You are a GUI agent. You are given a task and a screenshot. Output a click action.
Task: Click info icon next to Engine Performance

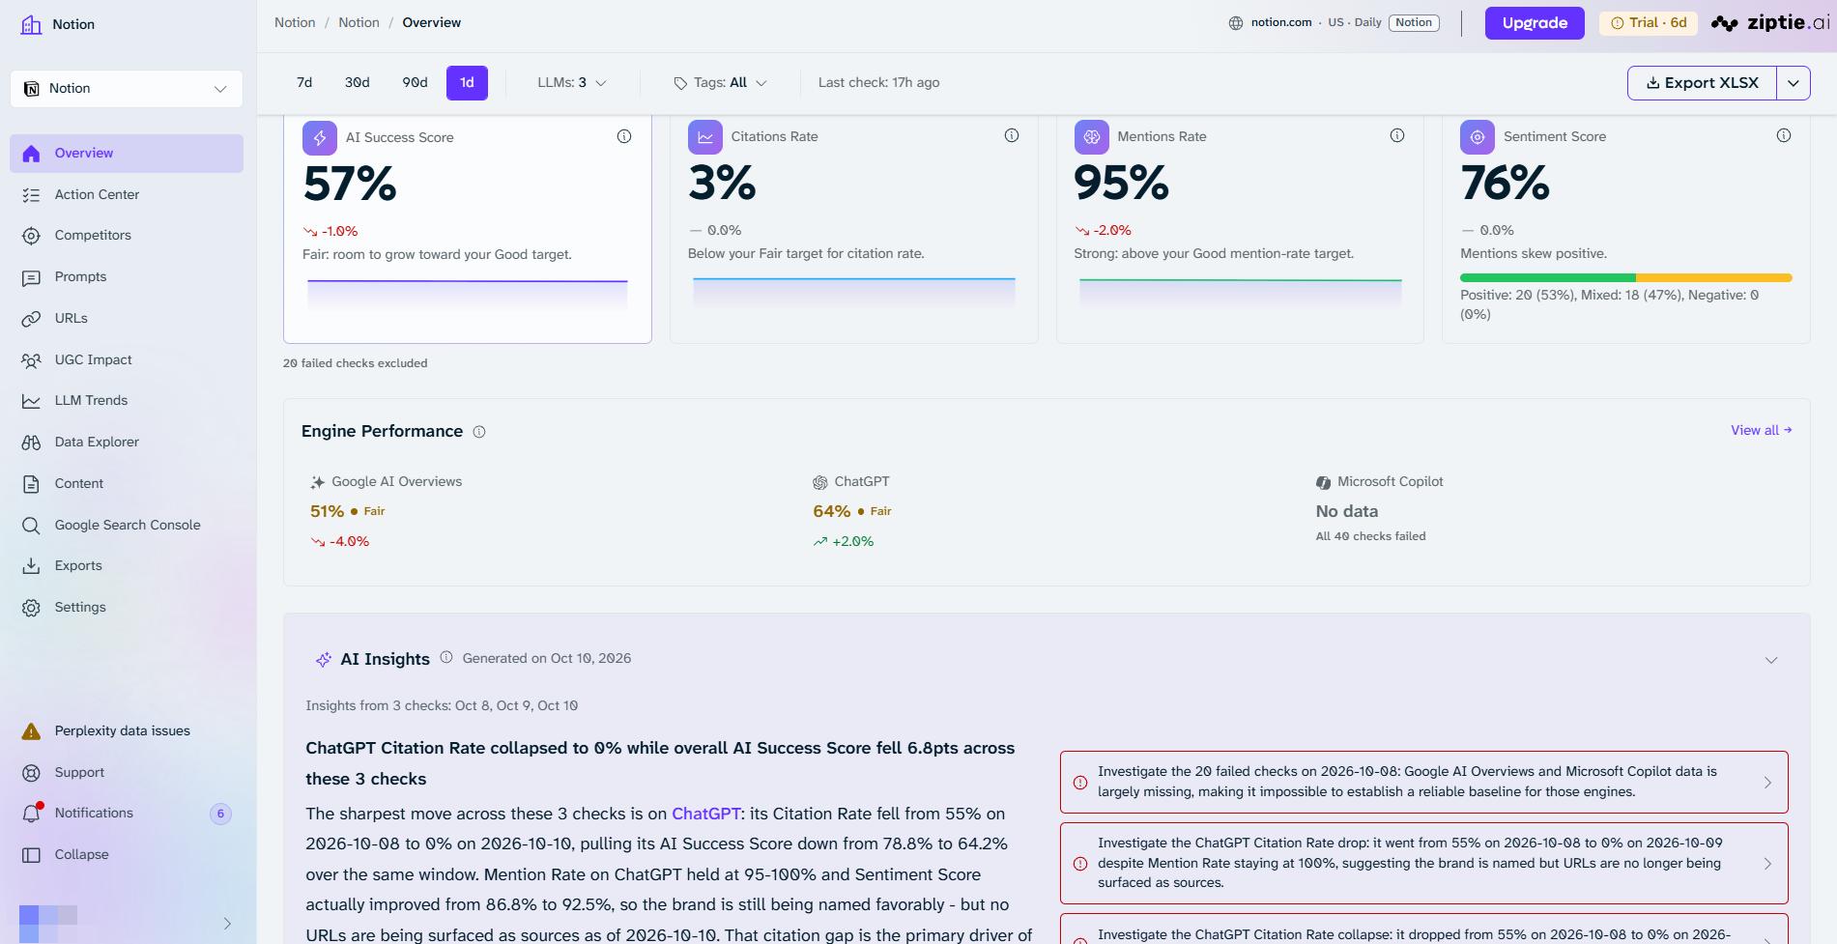pos(479,432)
